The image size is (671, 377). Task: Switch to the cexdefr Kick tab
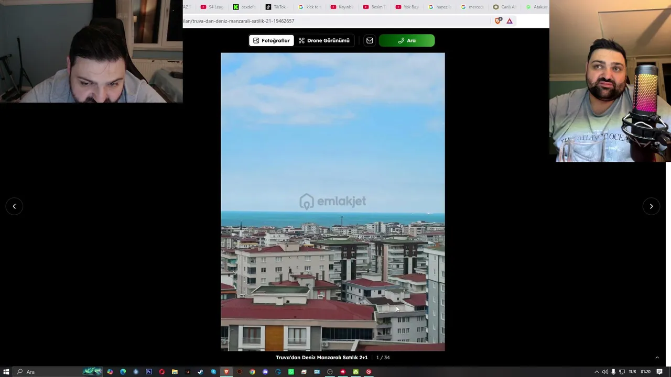coord(244,7)
